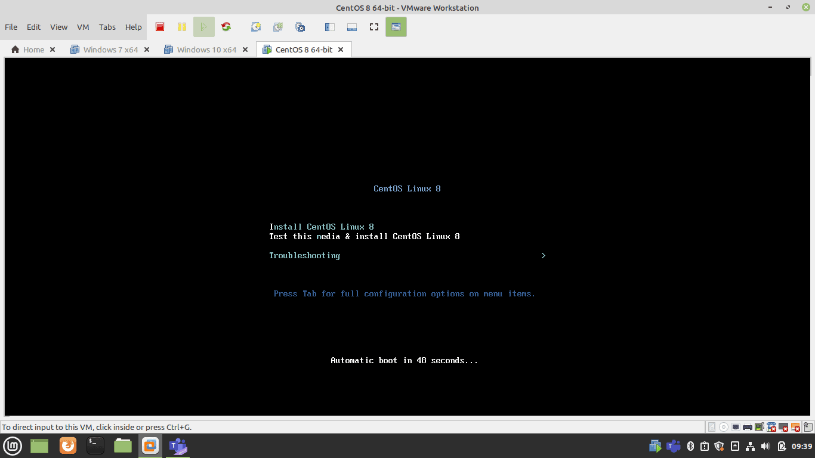This screenshot has height=458, width=815.
Task: Launch Firefox from the taskbar
Action: click(x=68, y=445)
